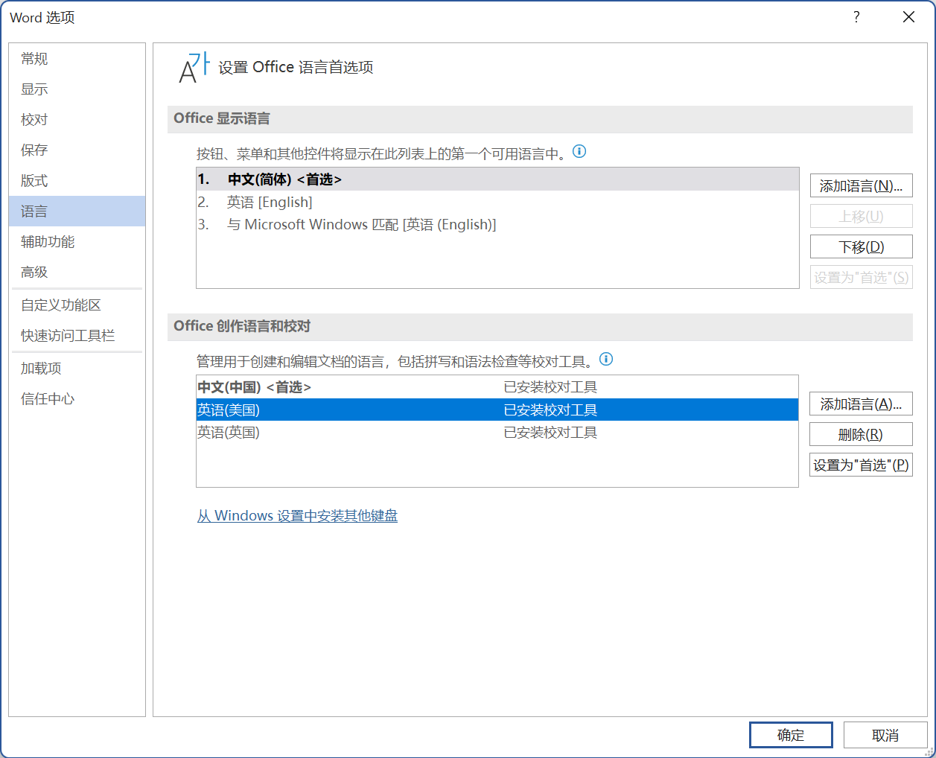The height and width of the screenshot is (758, 936).
Task: Open the 校对 options page
Action: coord(34,120)
